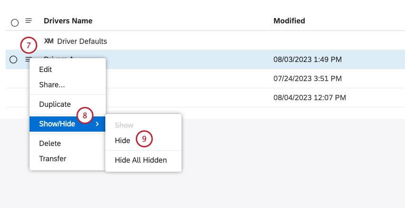Click the XM logo icon beside Driver Defaults

[x=49, y=41]
